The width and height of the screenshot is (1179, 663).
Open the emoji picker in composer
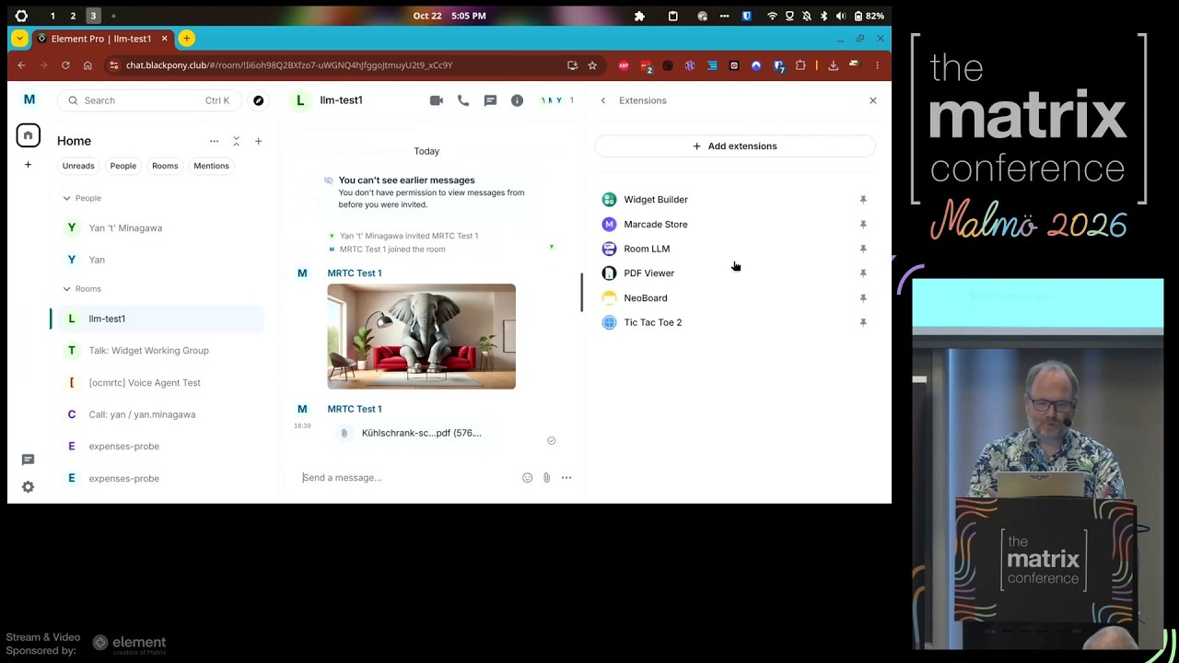pos(527,478)
